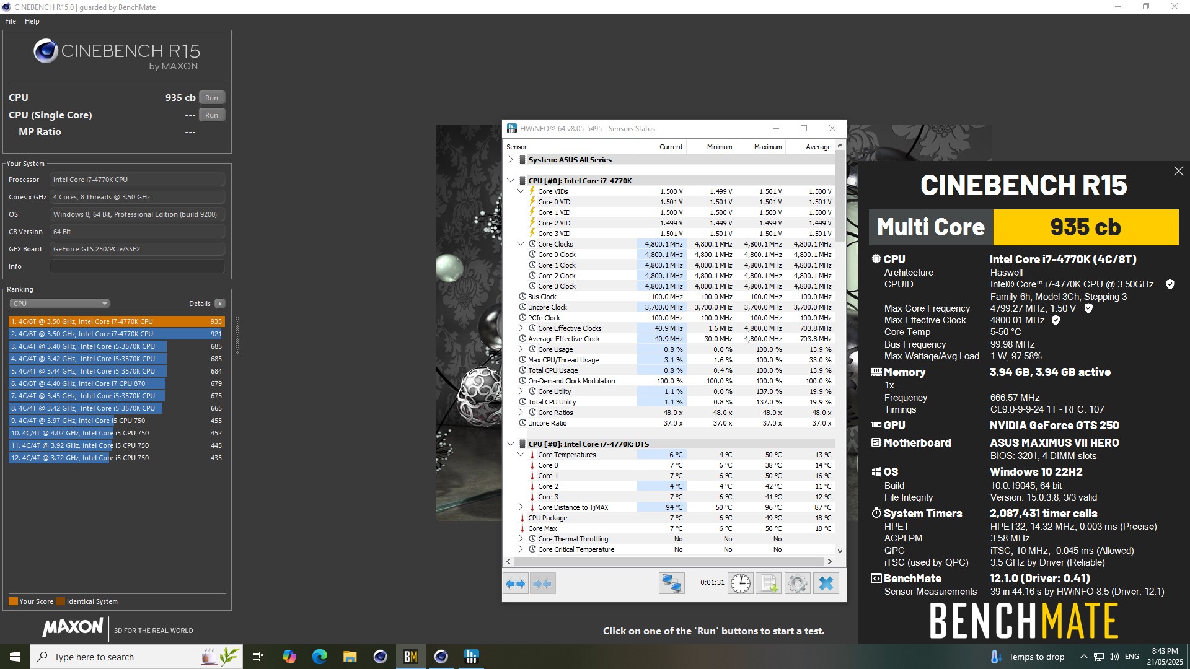1190x669 pixels.
Task: Close sensors via blue X toolbar icon
Action: coord(826,584)
